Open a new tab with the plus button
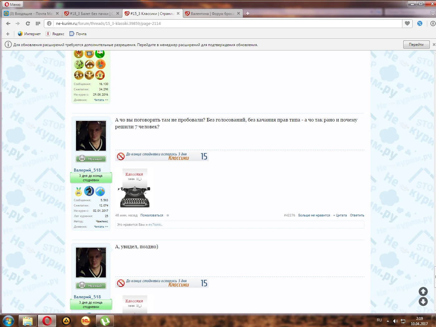This screenshot has width=436, height=327. [248, 13]
